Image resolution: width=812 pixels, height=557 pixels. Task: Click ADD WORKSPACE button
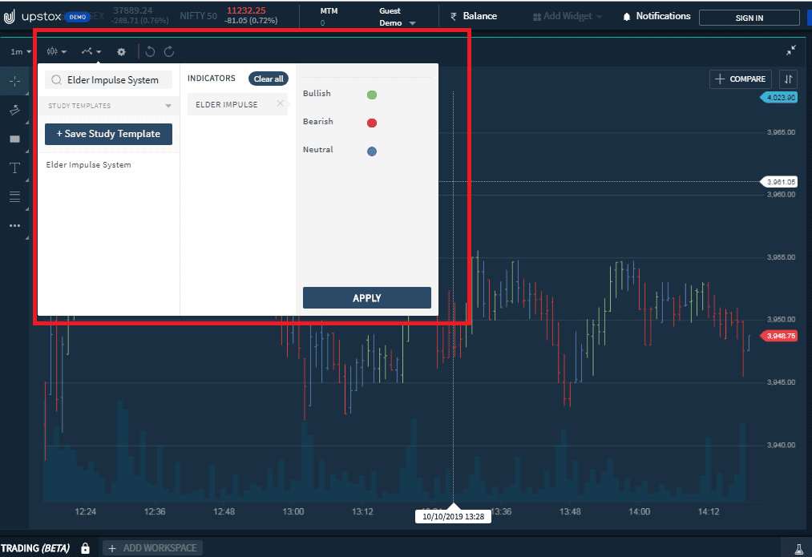coord(153,547)
